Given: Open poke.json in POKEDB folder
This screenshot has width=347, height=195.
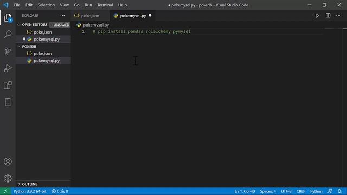Looking at the screenshot, I should (43, 53).
